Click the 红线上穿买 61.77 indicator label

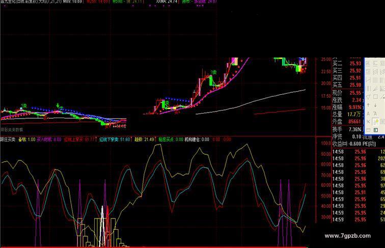(79, 140)
